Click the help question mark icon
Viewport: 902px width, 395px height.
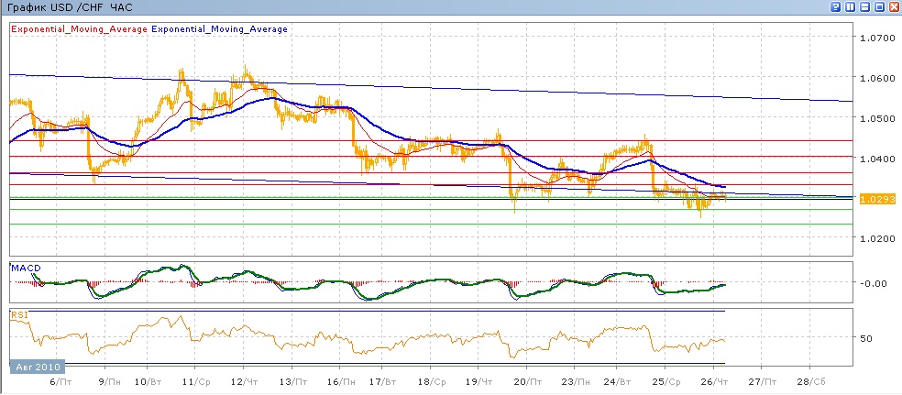836,6
